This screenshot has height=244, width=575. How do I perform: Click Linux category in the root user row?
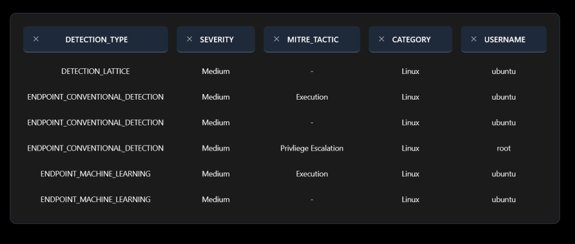click(410, 148)
